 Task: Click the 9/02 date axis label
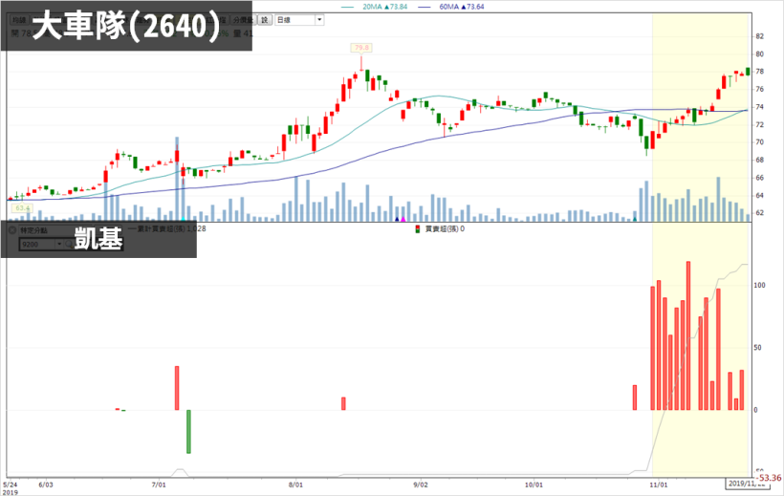pyautogui.click(x=421, y=485)
